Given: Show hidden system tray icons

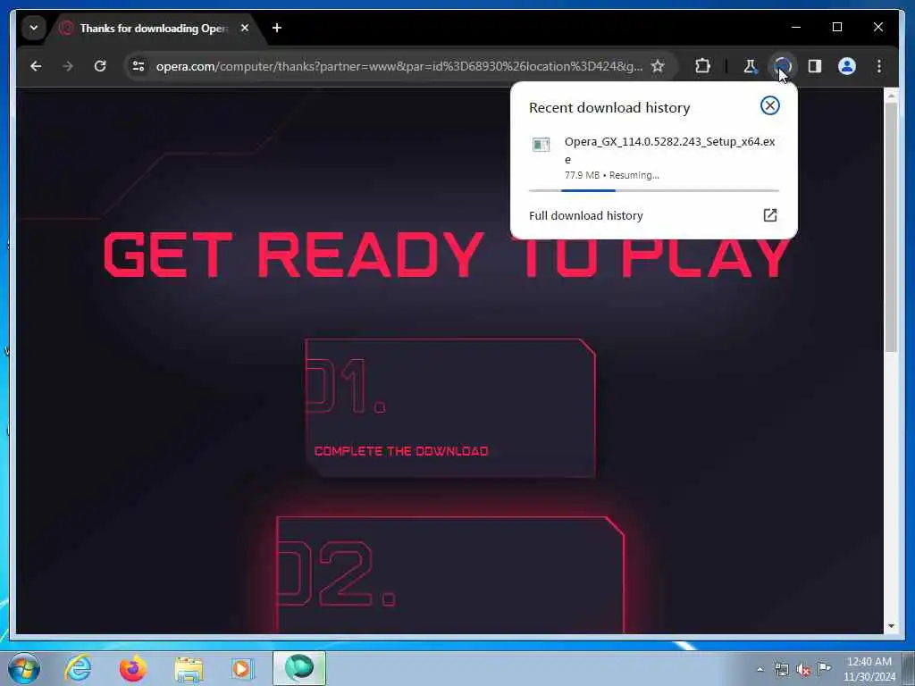Looking at the screenshot, I should [x=760, y=669].
